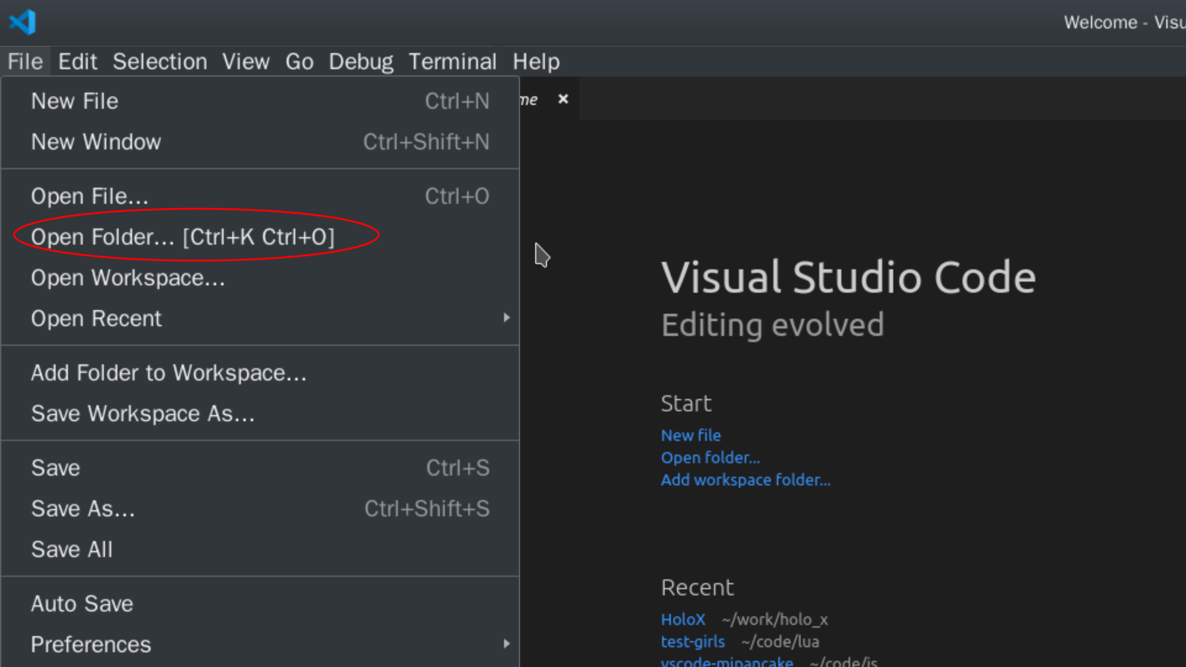Click the Recent section heading

pyautogui.click(x=697, y=588)
